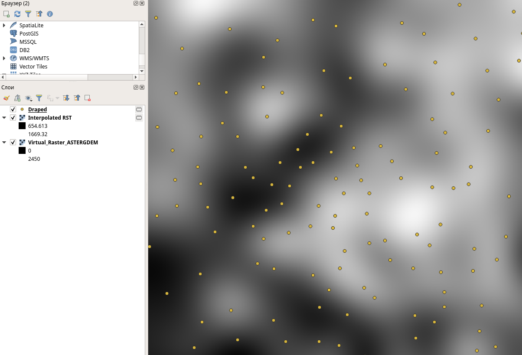
Task: Open the Manage Map Themes eye dropdown
Action: click(29, 98)
